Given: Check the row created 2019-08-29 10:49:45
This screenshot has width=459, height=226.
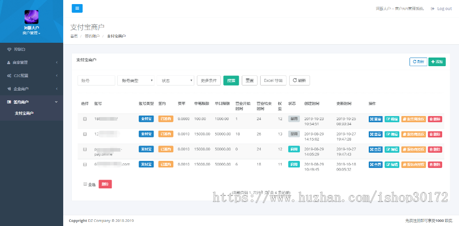Looking at the screenshot, I should pos(85,164).
